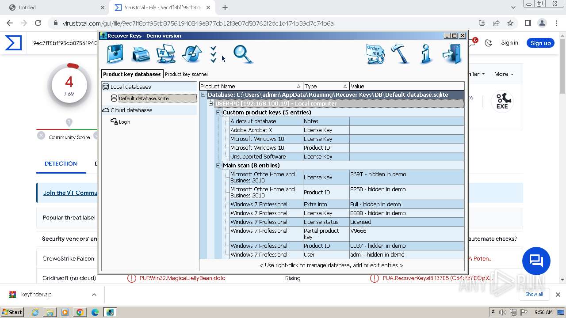Click the exit door icon in Recover Keys

pyautogui.click(x=452, y=54)
